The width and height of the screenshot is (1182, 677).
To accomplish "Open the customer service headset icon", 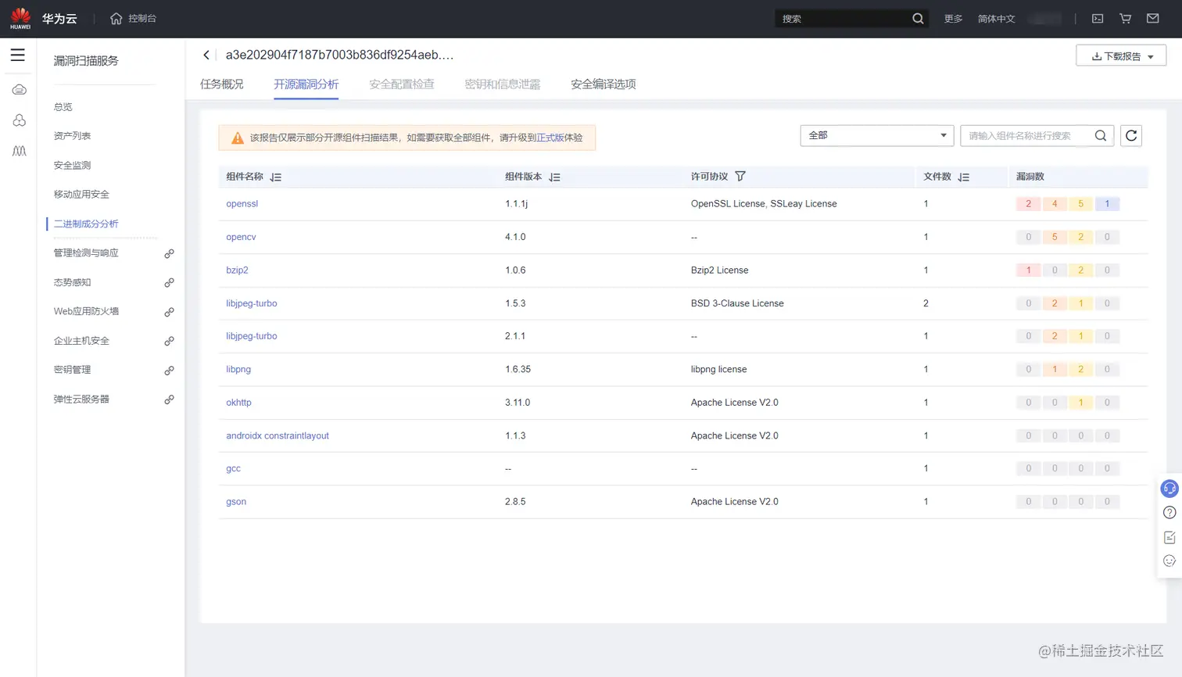I will tap(1169, 489).
